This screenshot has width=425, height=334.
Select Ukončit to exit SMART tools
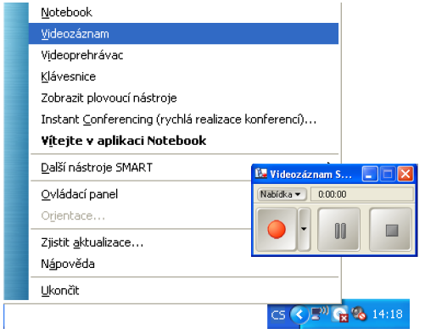coord(184,291)
